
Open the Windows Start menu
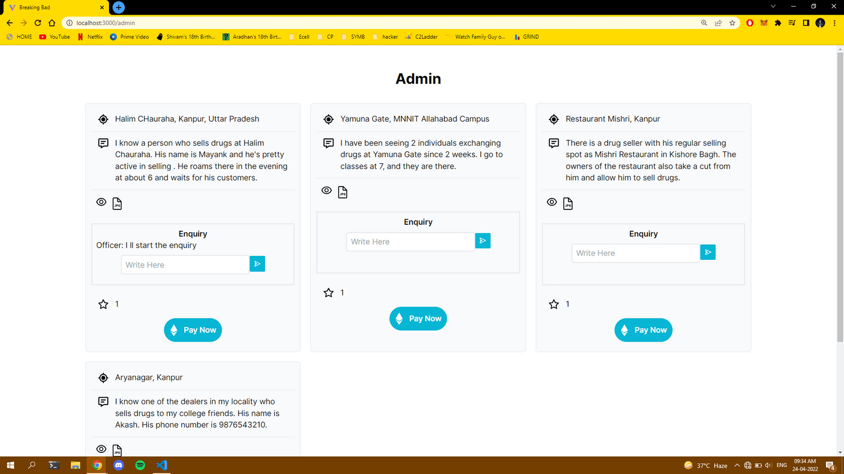(10, 465)
